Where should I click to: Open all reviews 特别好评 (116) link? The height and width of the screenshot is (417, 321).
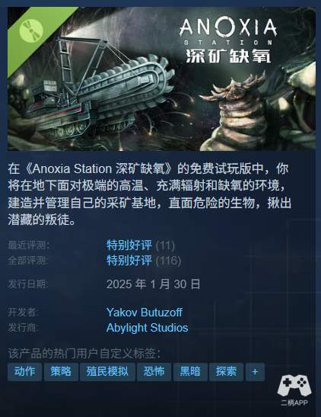144,261
